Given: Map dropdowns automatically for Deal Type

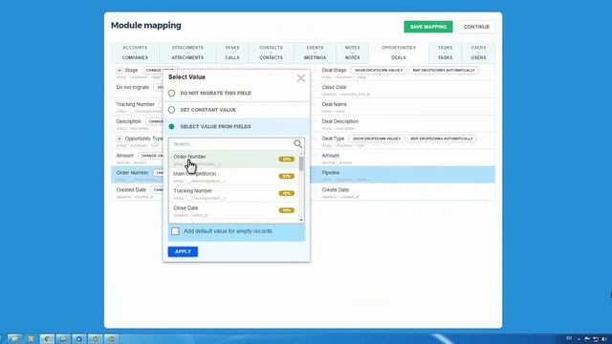Looking at the screenshot, I should click(442, 139).
